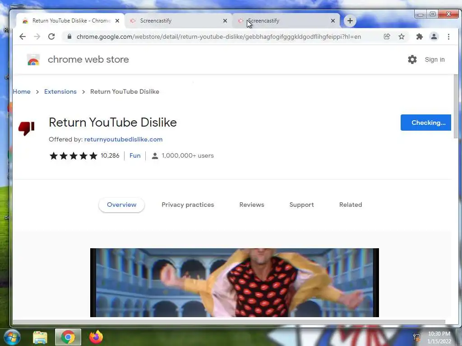Open the Privacy practices tab
The image size is (462, 346).
[188, 205]
